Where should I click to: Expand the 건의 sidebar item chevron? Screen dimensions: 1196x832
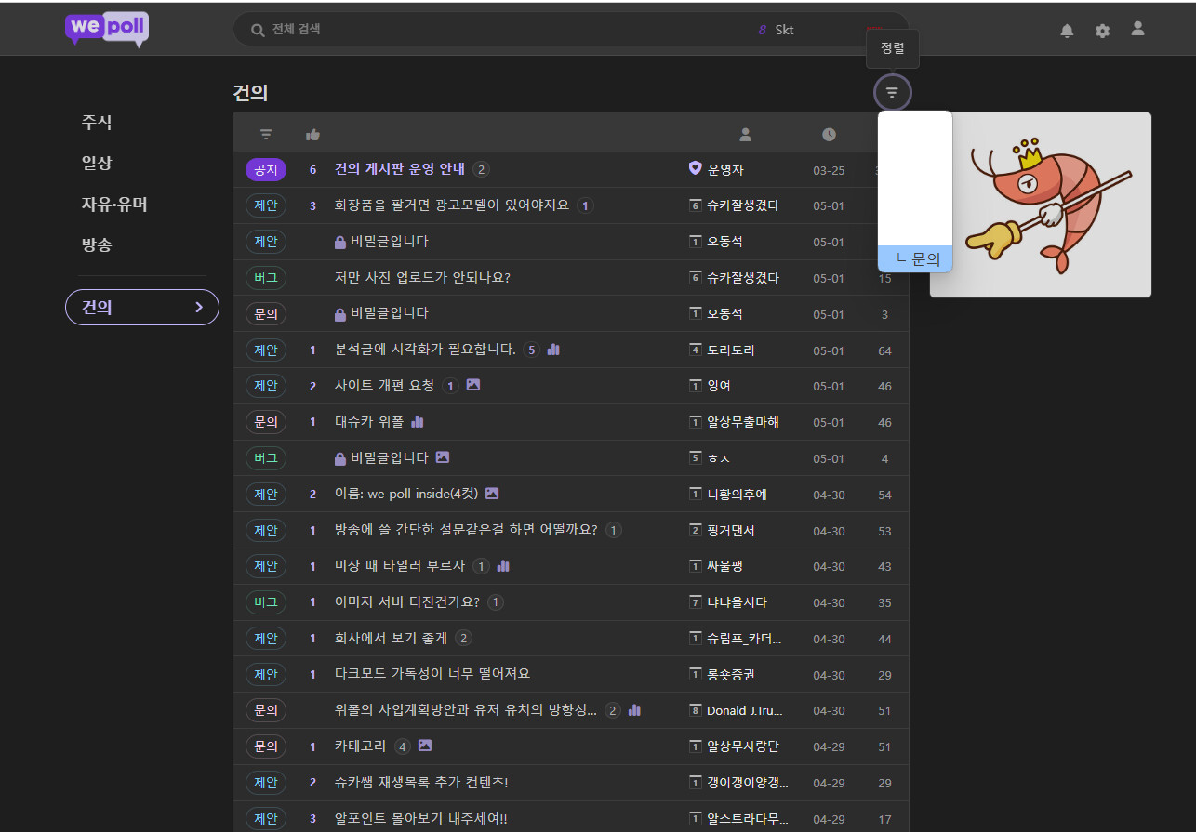pyautogui.click(x=199, y=307)
